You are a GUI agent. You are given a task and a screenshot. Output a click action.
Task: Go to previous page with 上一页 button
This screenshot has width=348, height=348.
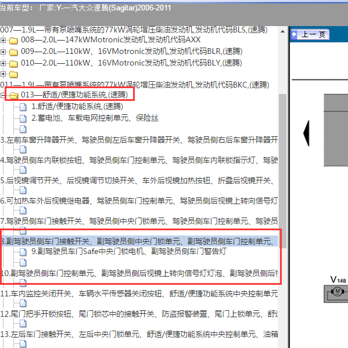310,35
